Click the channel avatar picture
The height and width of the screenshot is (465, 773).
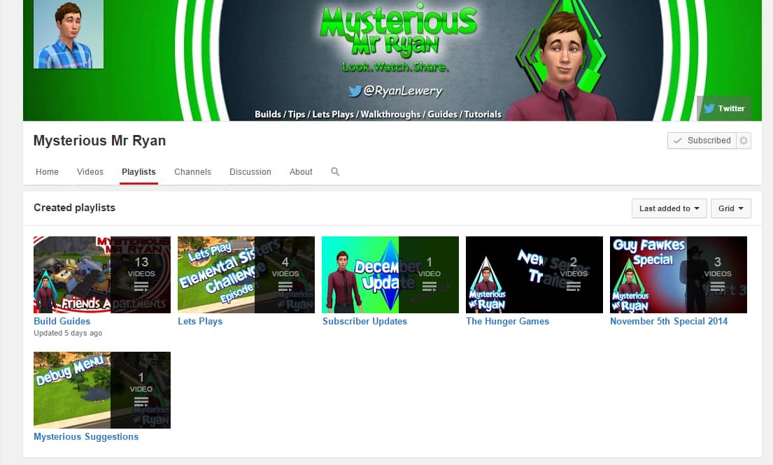pyautogui.click(x=69, y=34)
